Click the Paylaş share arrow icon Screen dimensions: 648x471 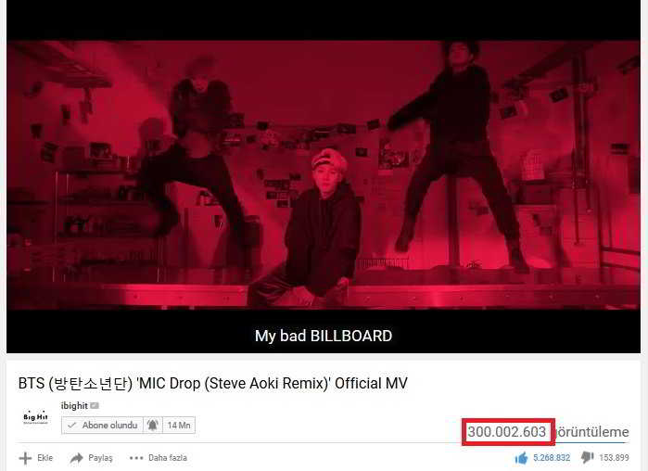pyautogui.click(x=76, y=458)
